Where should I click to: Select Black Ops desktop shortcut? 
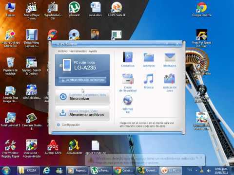201,94
